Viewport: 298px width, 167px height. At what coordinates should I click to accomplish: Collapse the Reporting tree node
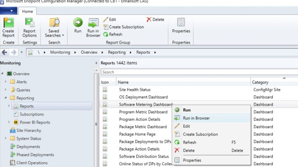(x=6, y=98)
